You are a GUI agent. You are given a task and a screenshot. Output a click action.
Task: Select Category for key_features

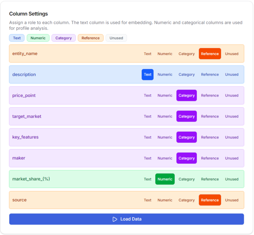(187, 137)
